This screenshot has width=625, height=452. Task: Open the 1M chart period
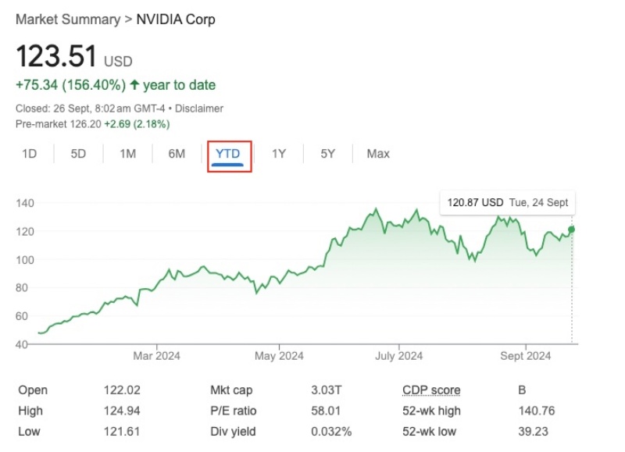(127, 154)
